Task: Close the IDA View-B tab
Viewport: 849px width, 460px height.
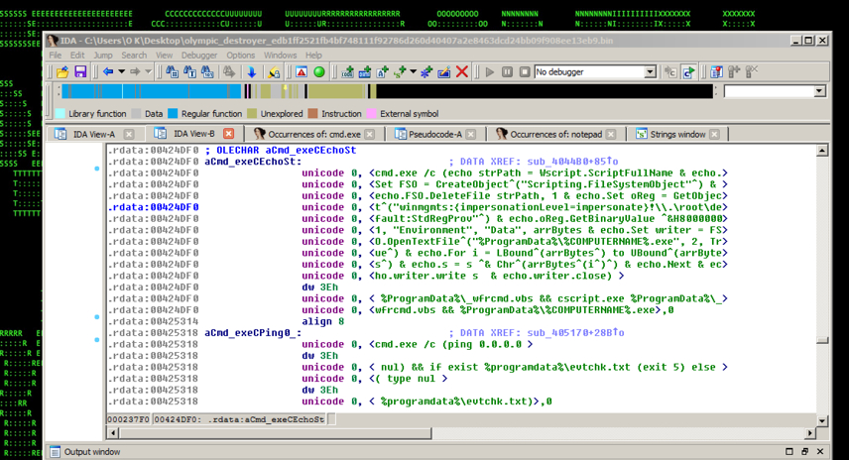Action: click(x=229, y=134)
